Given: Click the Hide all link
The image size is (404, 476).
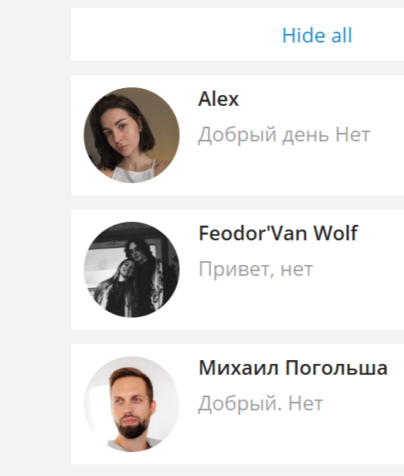Looking at the screenshot, I should pos(317,36).
